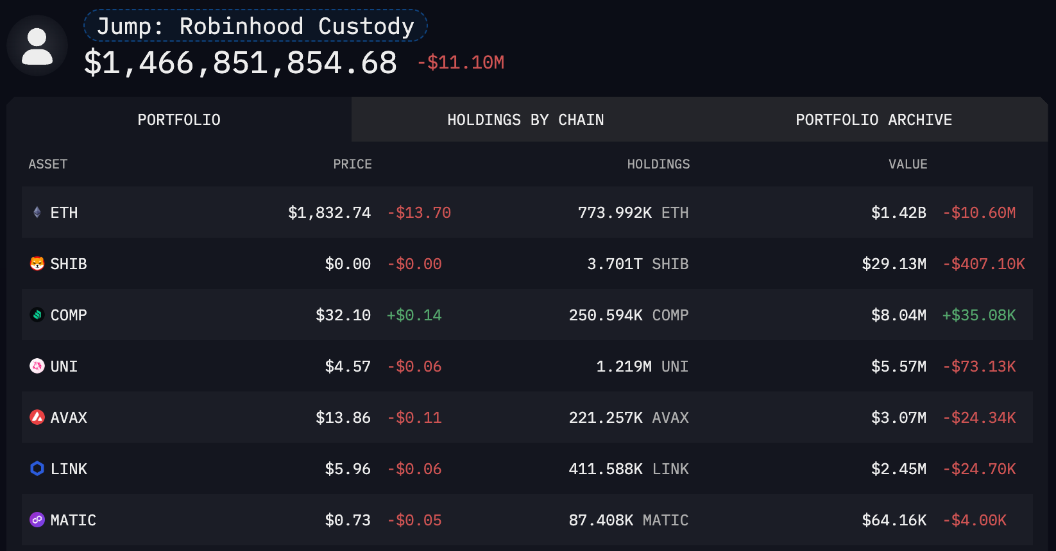1056x551 pixels.
Task: Click the AVAX token icon
Action: (x=37, y=417)
